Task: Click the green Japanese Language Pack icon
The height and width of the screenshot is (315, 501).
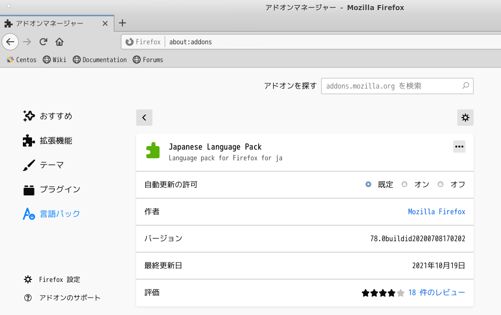Action: click(153, 150)
